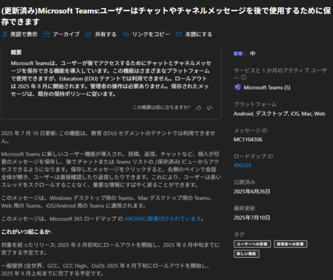Screen dimensions: 333x280
Task: Give thumbs down on the summary
Action: click(209, 108)
